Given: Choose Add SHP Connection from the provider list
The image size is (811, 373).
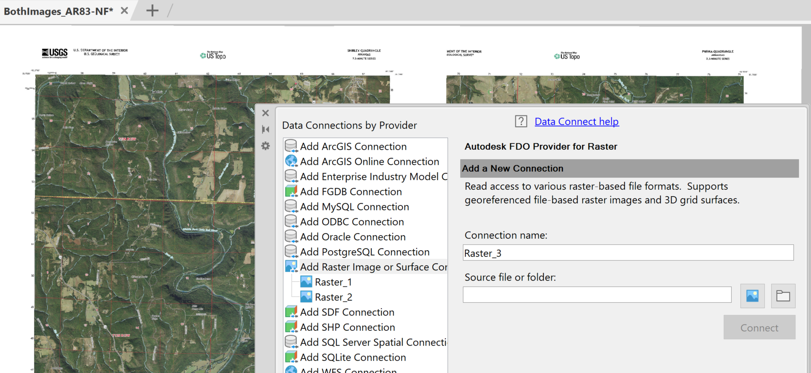Looking at the screenshot, I should pos(347,327).
